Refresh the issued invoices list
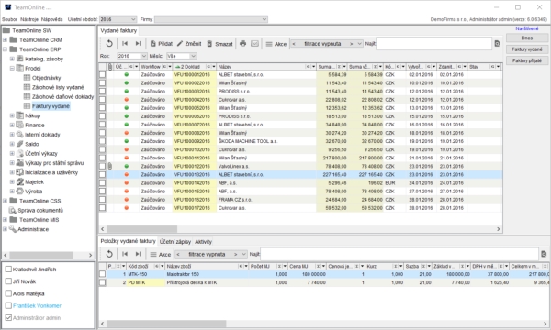Screen dimensions: 551x330 (x=109, y=43)
